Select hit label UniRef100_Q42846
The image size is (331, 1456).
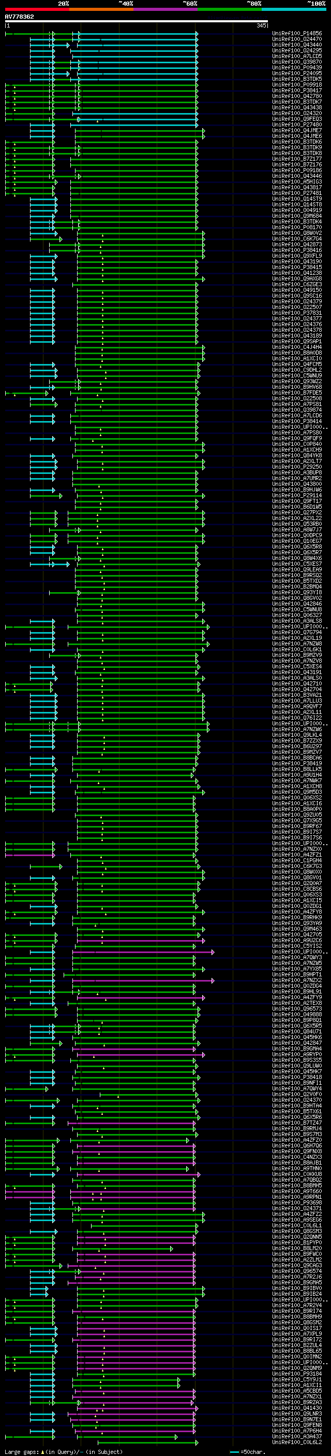pyautogui.click(x=297, y=604)
